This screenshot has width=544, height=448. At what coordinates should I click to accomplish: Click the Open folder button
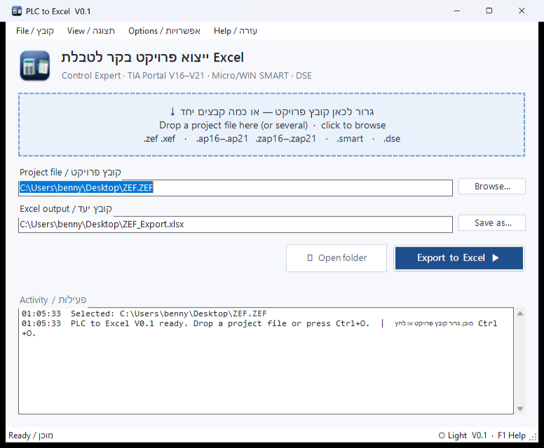[336, 258]
